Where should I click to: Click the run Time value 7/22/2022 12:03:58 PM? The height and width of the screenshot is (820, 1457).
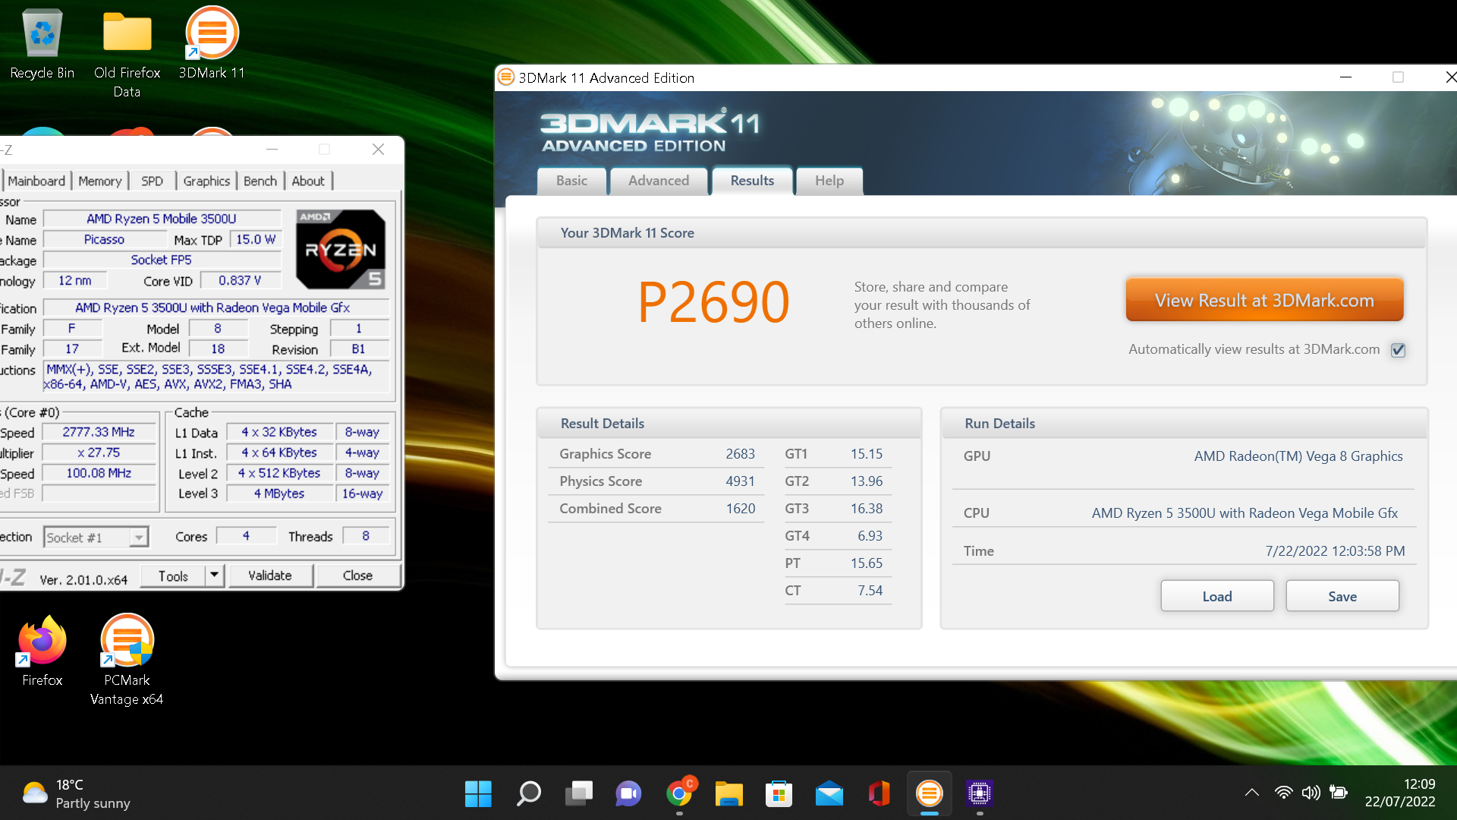point(1335,551)
